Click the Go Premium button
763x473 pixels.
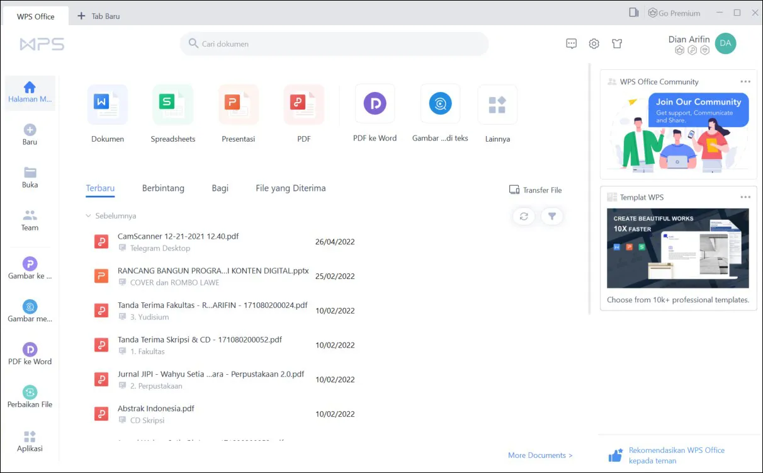(674, 13)
